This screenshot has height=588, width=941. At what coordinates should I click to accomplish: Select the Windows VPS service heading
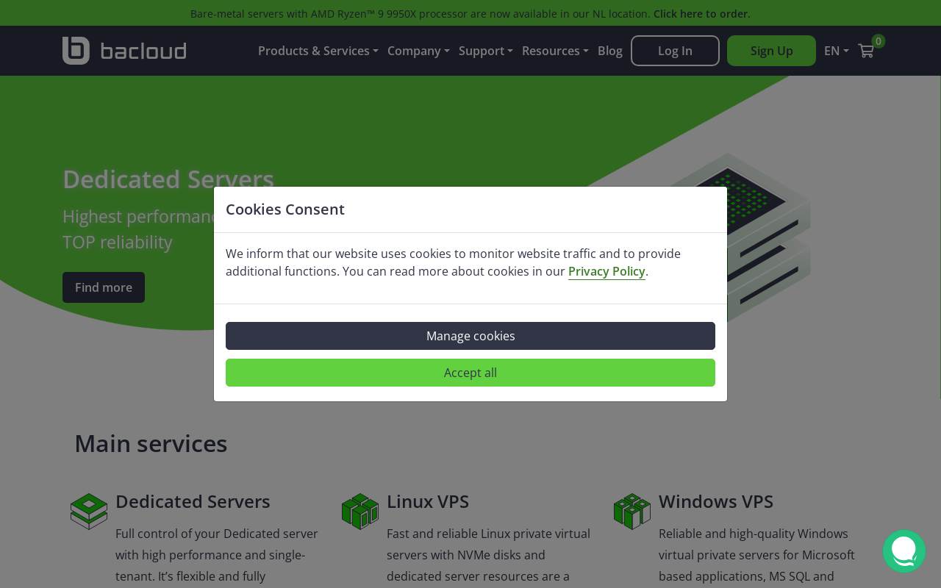(716, 501)
